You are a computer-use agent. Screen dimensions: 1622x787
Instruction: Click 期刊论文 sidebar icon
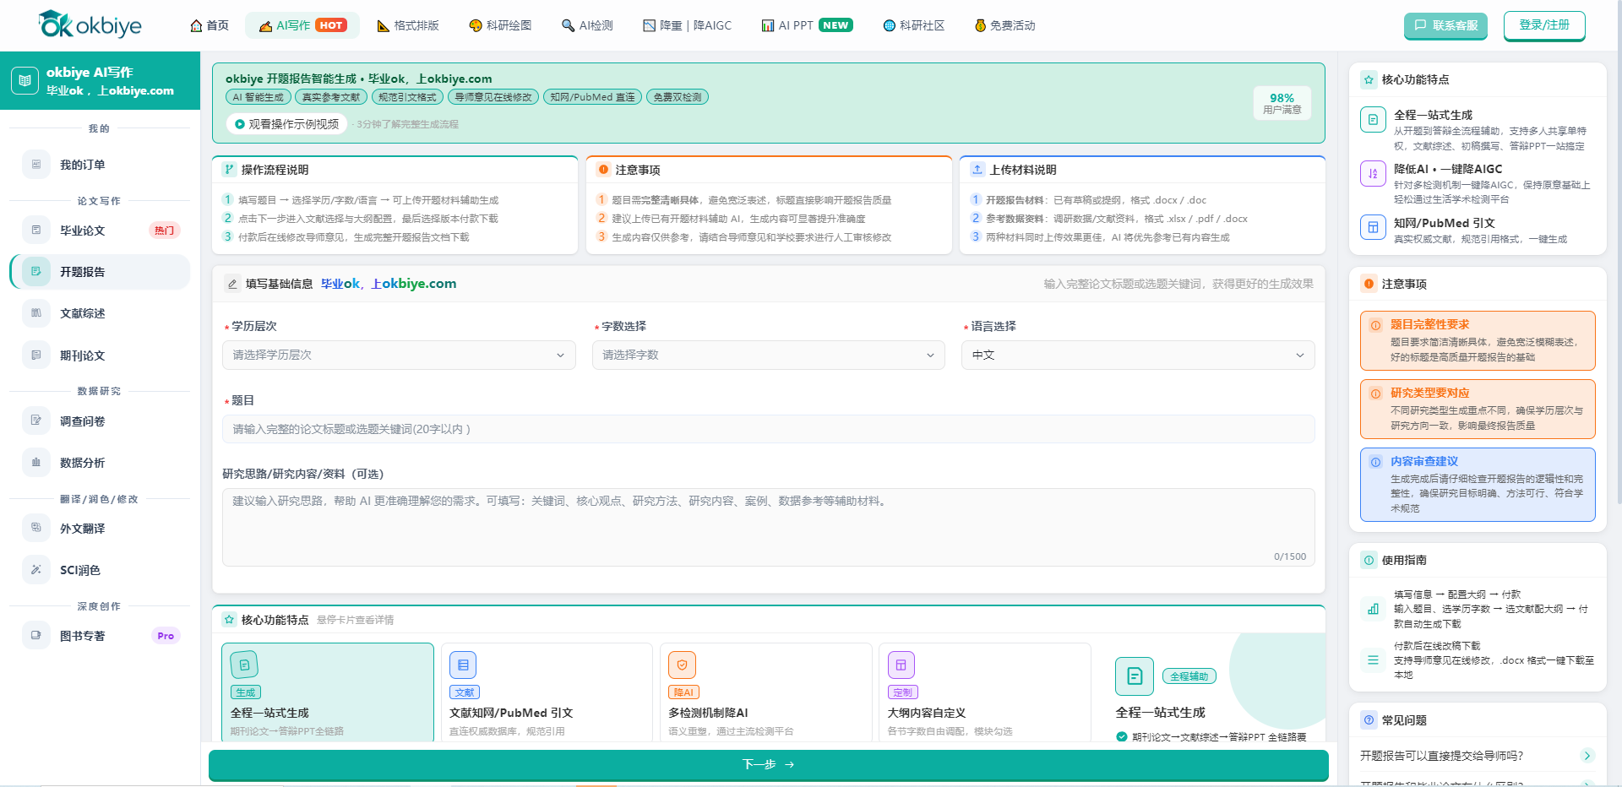point(35,356)
